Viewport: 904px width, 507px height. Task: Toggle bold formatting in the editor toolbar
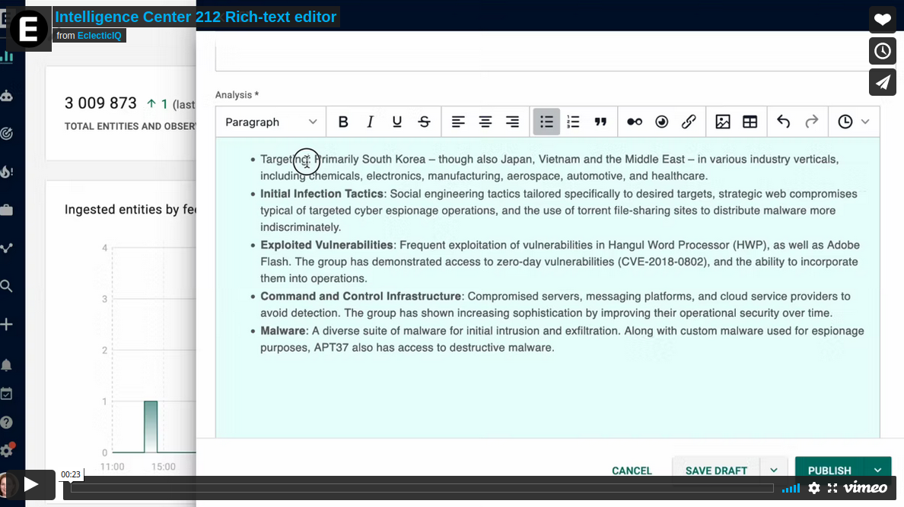click(x=343, y=122)
